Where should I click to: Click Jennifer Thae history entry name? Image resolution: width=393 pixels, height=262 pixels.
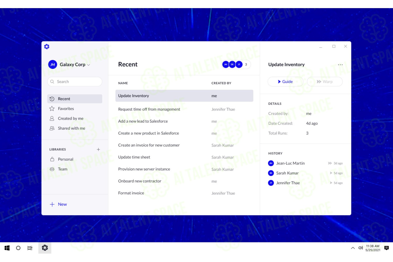288,183
